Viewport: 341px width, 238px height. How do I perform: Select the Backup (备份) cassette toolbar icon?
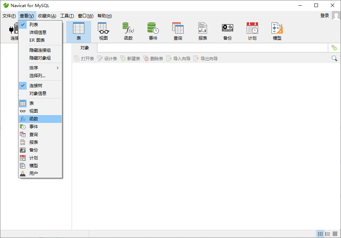click(228, 32)
